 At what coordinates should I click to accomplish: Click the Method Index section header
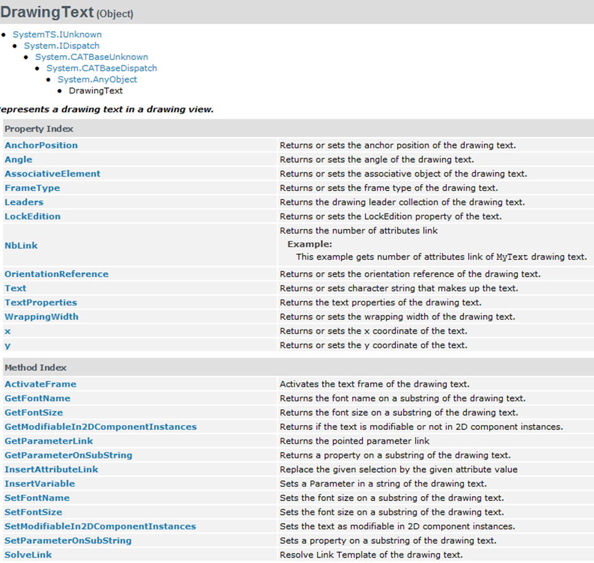tap(36, 367)
